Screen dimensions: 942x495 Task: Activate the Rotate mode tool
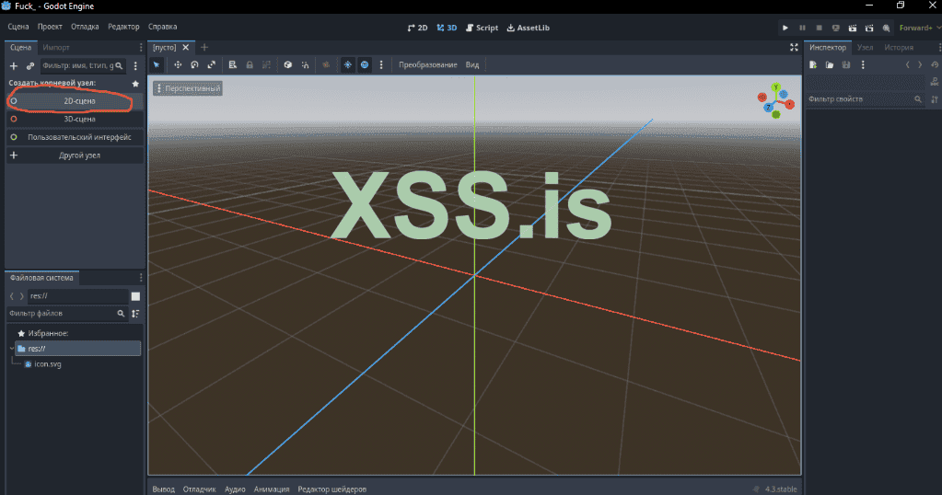click(x=194, y=65)
